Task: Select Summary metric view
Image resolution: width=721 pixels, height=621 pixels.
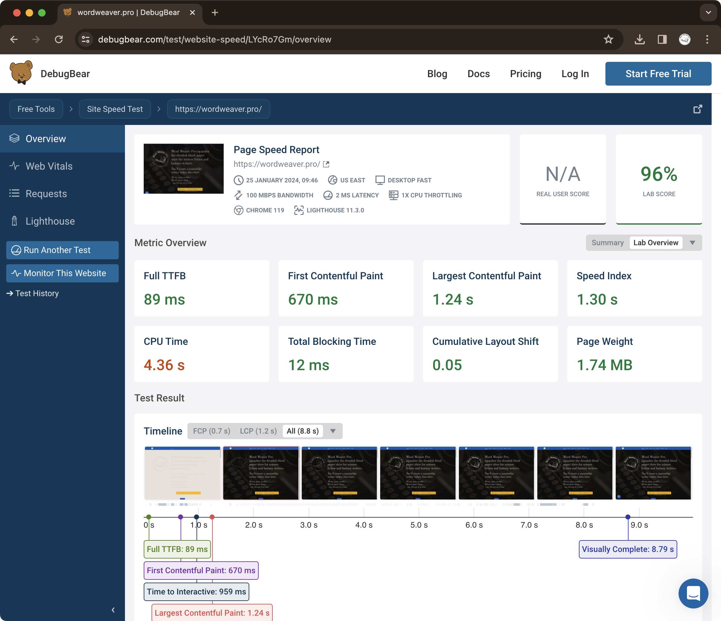Action: pos(607,242)
